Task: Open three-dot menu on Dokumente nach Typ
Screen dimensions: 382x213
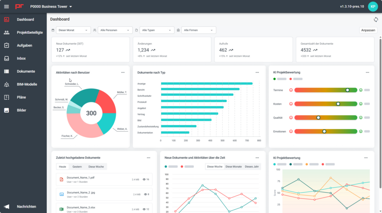Action: coord(257,72)
